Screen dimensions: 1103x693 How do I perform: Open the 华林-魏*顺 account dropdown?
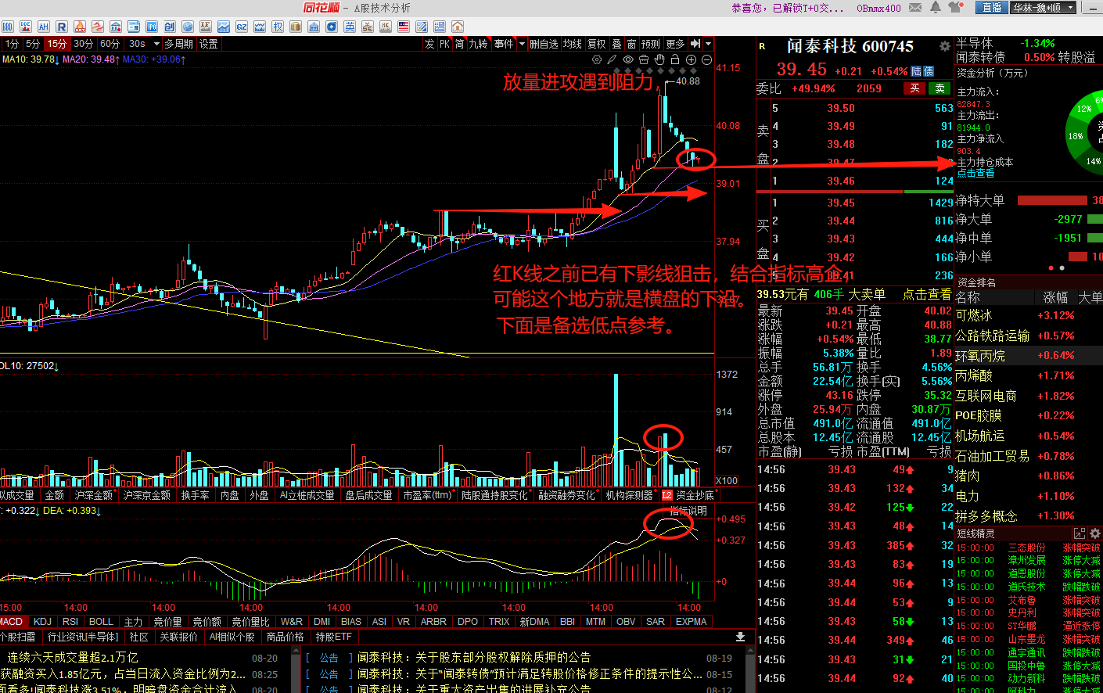pos(1044,8)
